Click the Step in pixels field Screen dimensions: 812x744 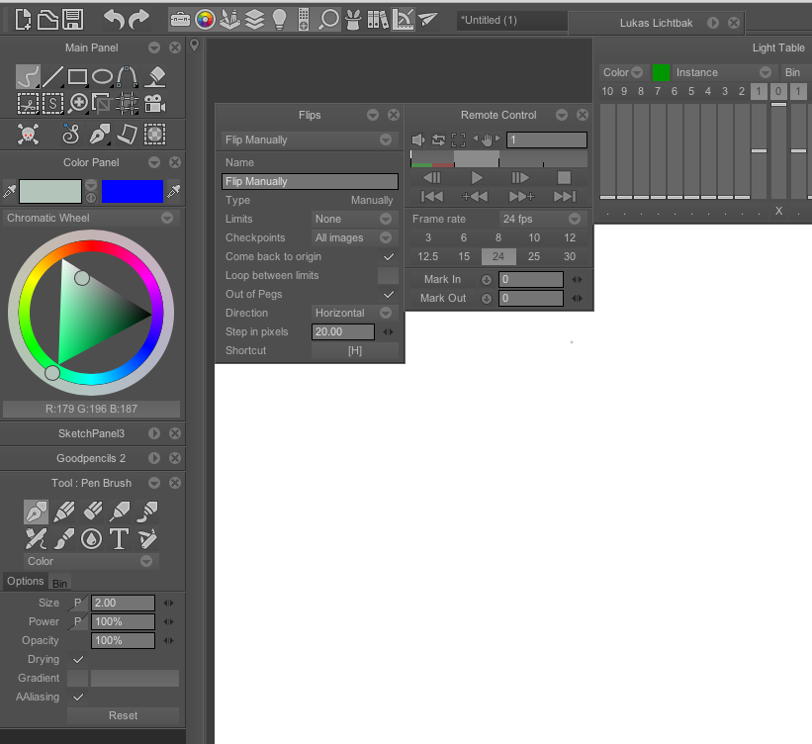343,331
